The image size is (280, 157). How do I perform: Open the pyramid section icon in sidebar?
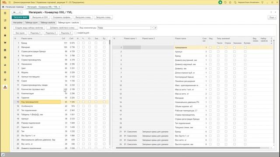click(5, 87)
